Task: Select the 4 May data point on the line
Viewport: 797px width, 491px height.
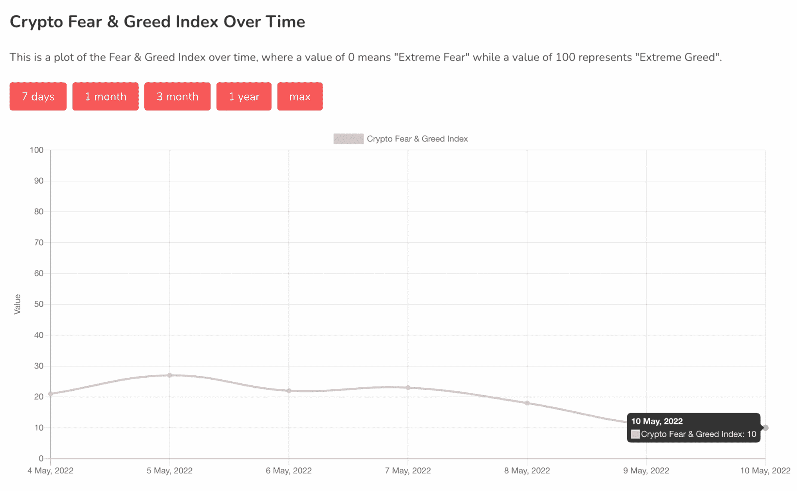Action: click(x=51, y=394)
